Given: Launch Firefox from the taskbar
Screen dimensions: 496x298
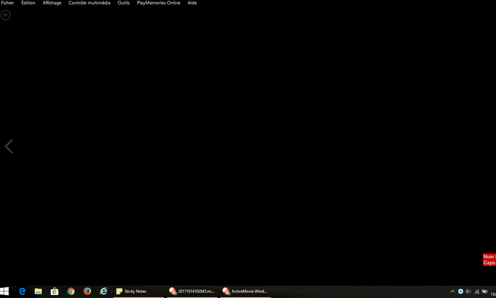Looking at the screenshot, I should [87, 291].
